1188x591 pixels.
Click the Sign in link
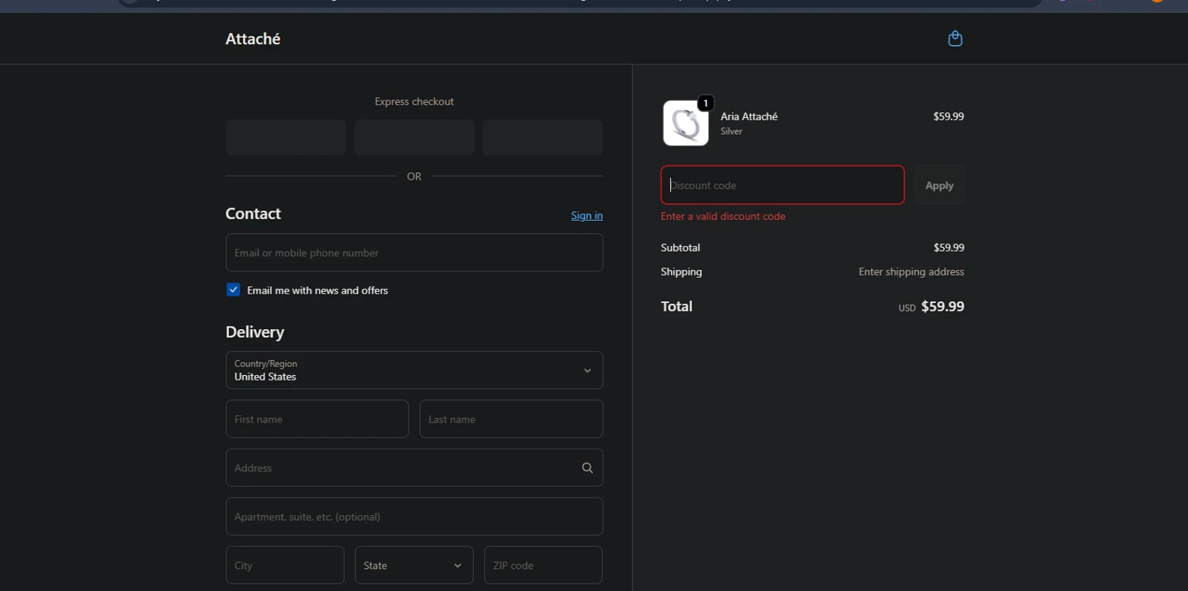(587, 215)
